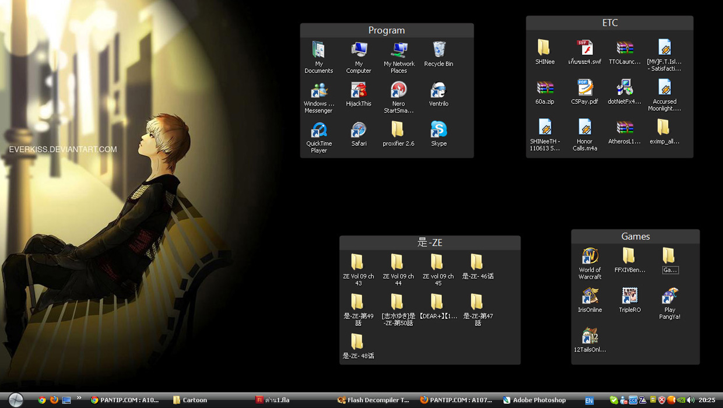
Task: Click EN language indicator
Action: (x=589, y=400)
